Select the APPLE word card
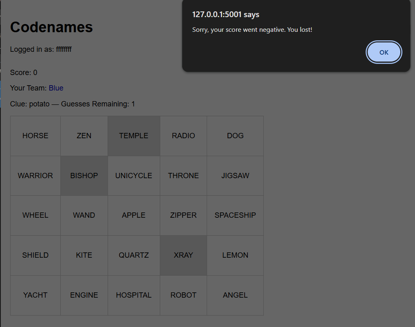Image resolution: width=415 pixels, height=327 pixels. tap(134, 215)
